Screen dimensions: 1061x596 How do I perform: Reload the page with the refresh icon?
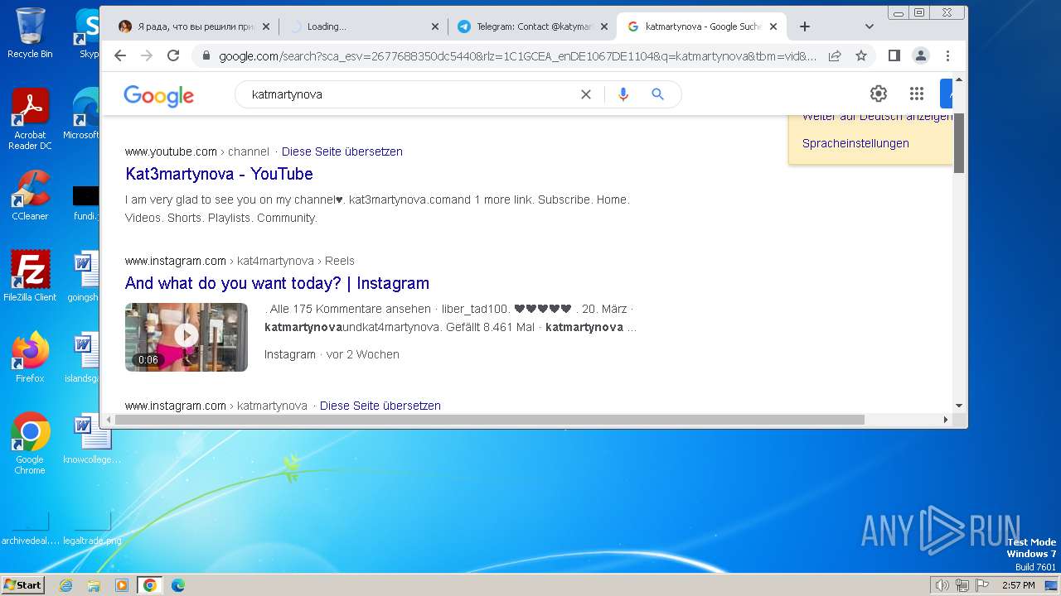click(x=173, y=55)
